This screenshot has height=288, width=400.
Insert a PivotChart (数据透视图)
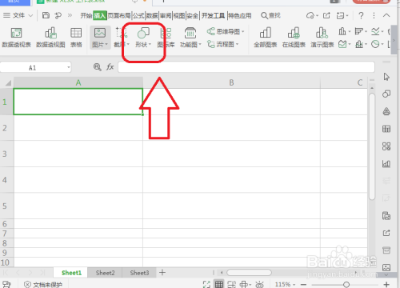(50, 38)
